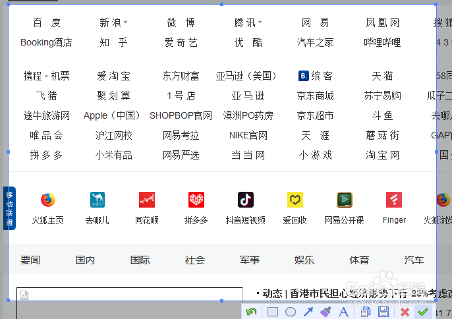Open the 东方财富 link
This screenshot has width=452, height=319.
tap(181, 76)
